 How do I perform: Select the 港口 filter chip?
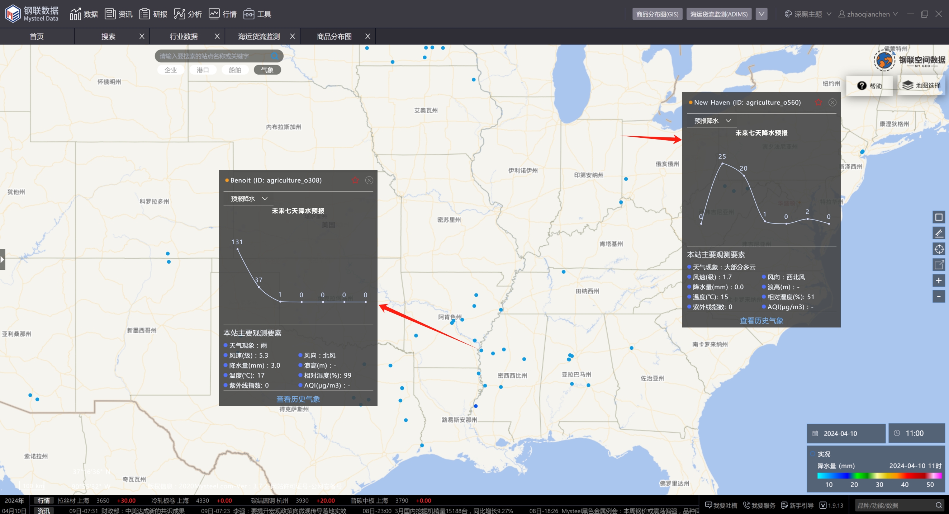pos(203,70)
